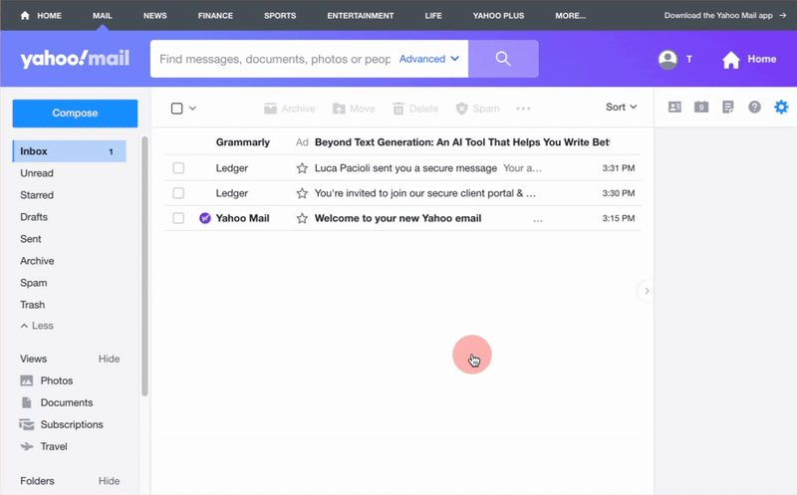Collapse folder list with Less
This screenshot has width=797, height=495.
click(37, 326)
